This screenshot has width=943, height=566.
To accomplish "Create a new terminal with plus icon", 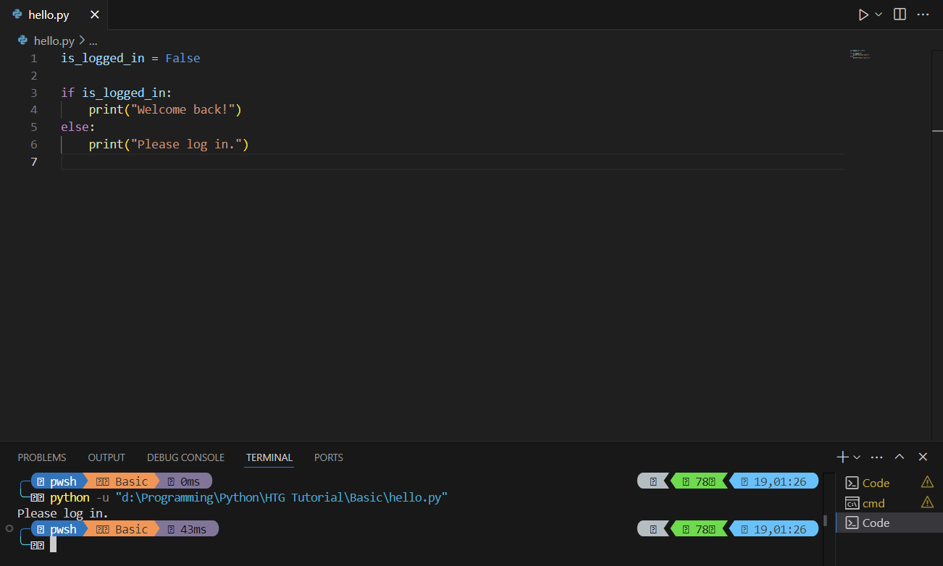I will pos(842,457).
